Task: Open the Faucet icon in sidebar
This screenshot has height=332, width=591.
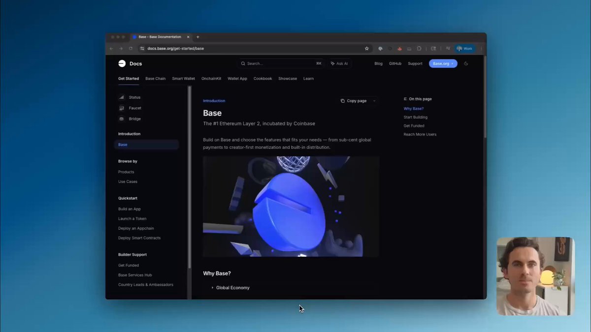Action: (x=122, y=108)
